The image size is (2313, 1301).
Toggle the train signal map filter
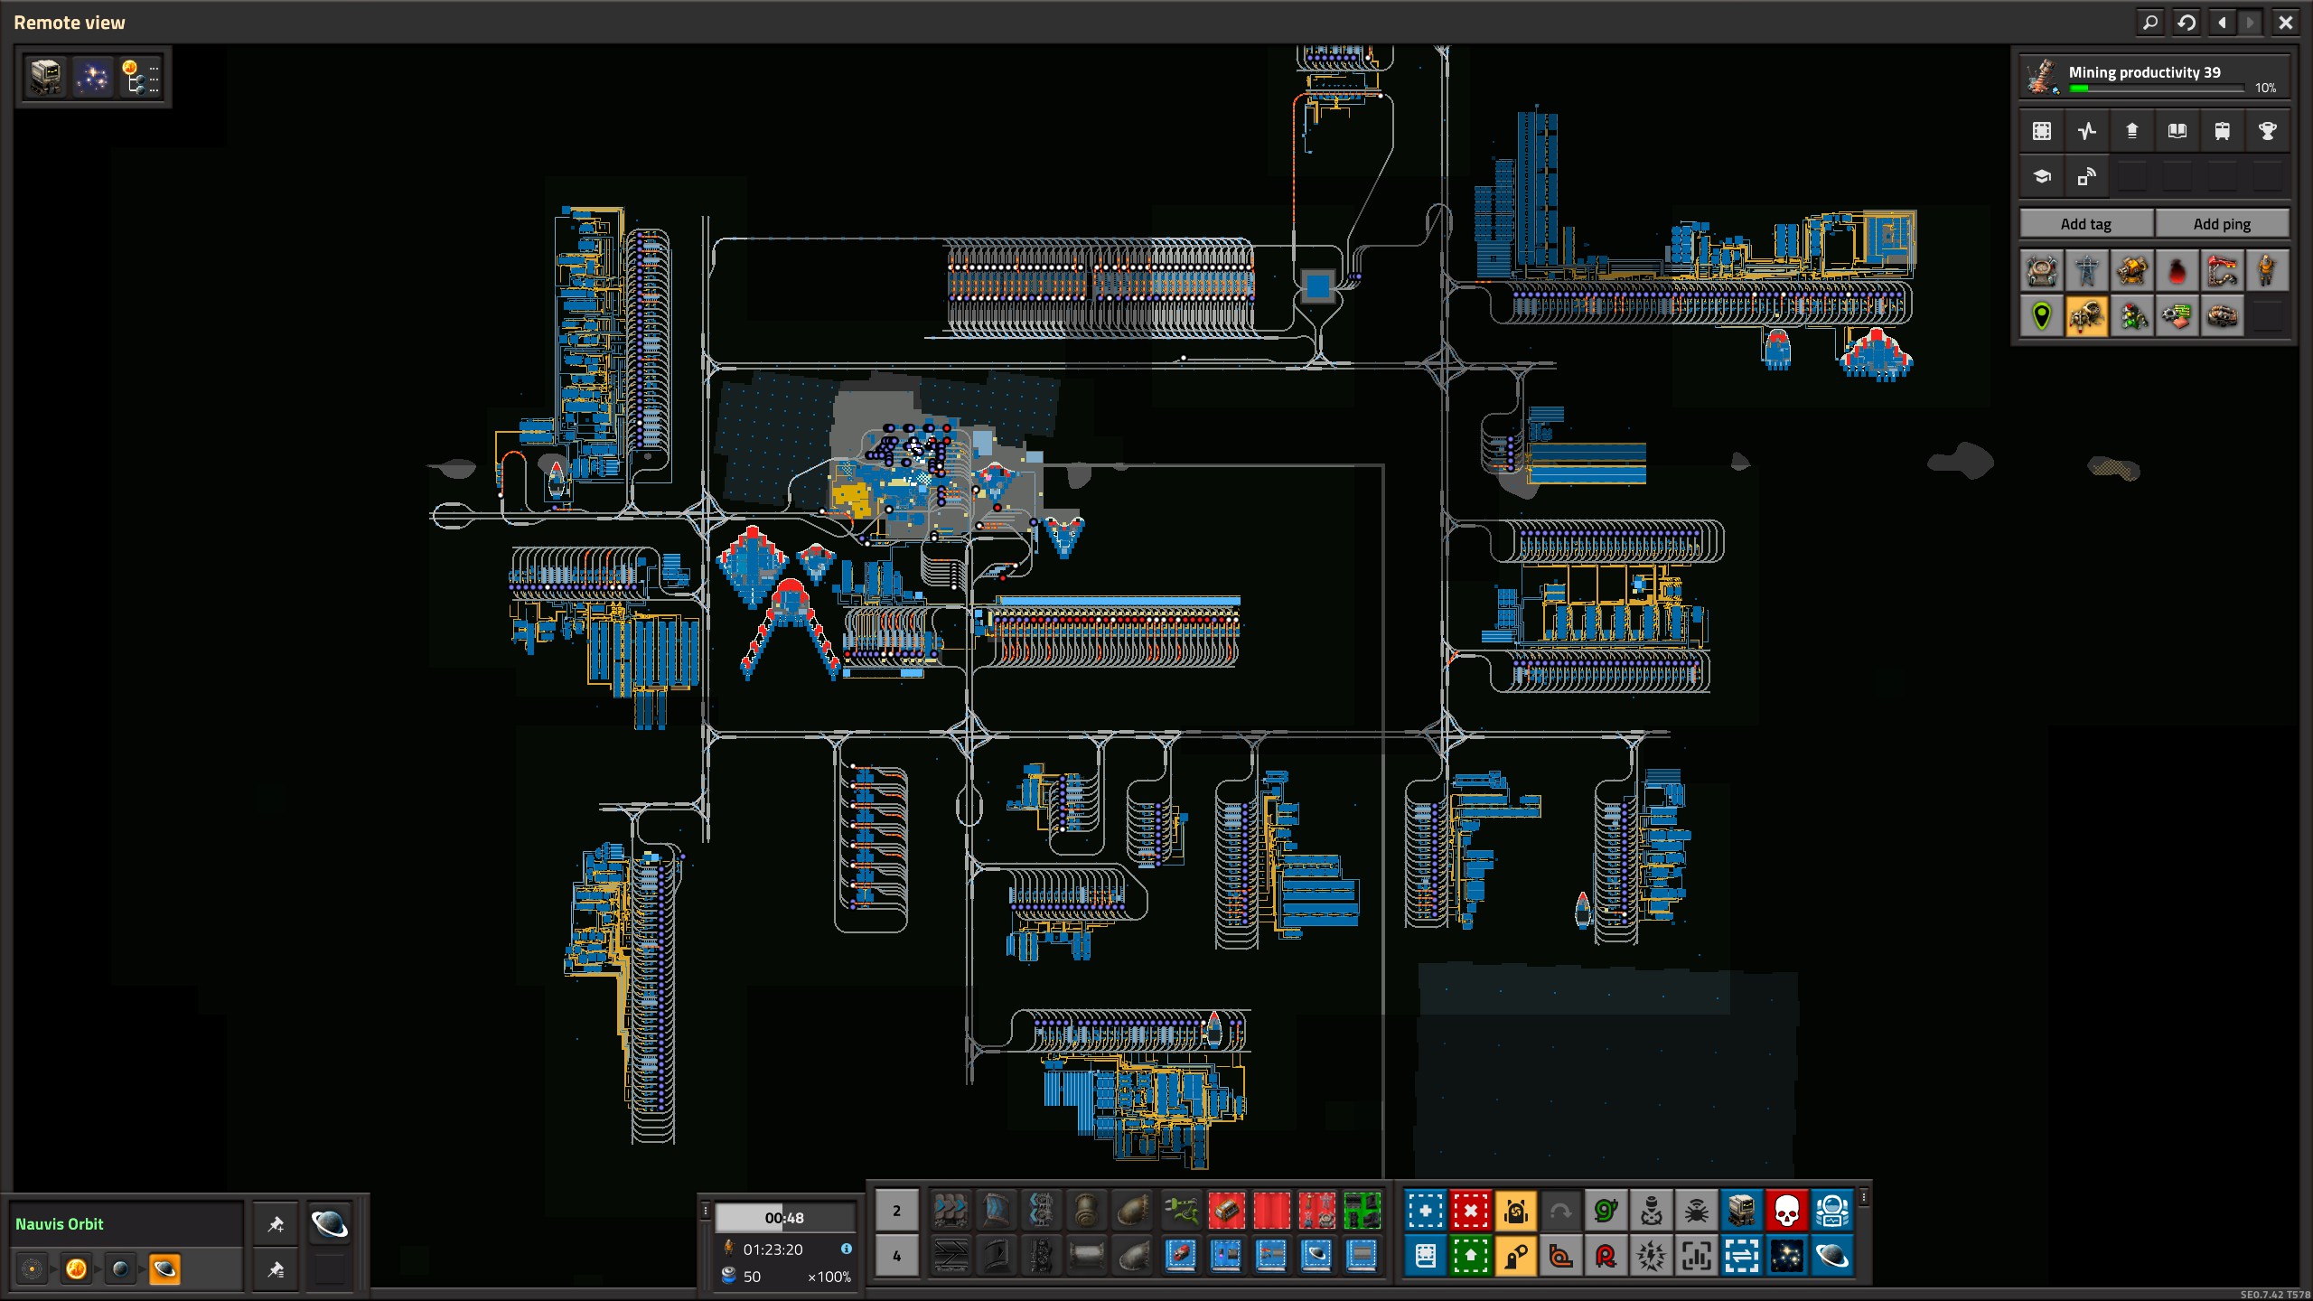click(2131, 316)
